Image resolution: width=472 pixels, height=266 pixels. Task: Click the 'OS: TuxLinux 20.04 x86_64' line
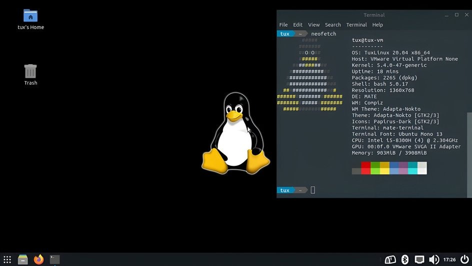pos(390,53)
